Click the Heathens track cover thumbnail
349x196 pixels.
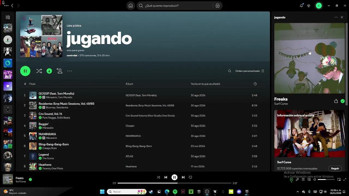[x=33, y=166]
